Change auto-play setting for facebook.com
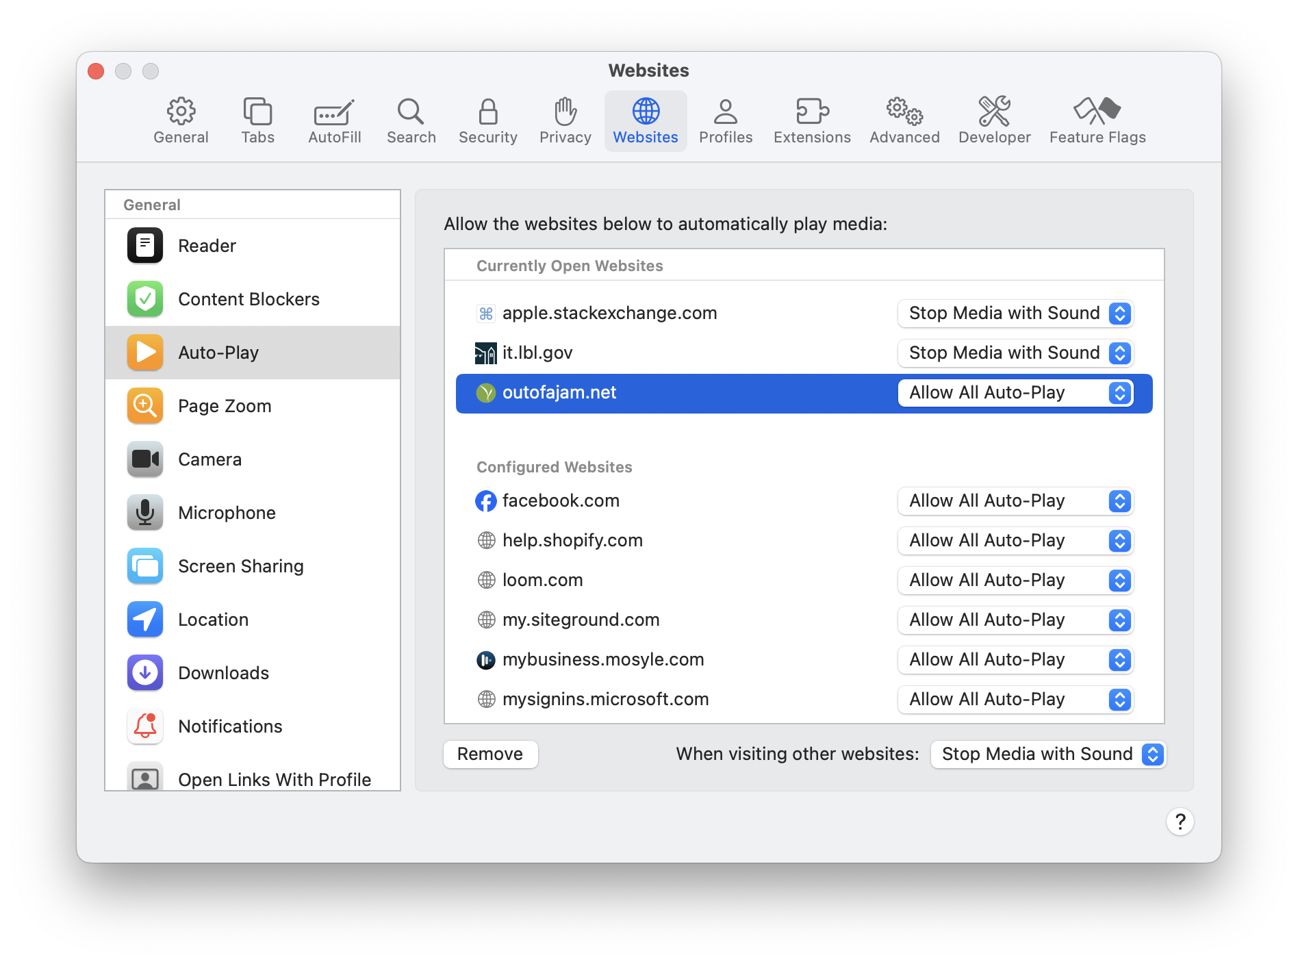Viewport: 1298px width, 964px height. coord(1015,501)
